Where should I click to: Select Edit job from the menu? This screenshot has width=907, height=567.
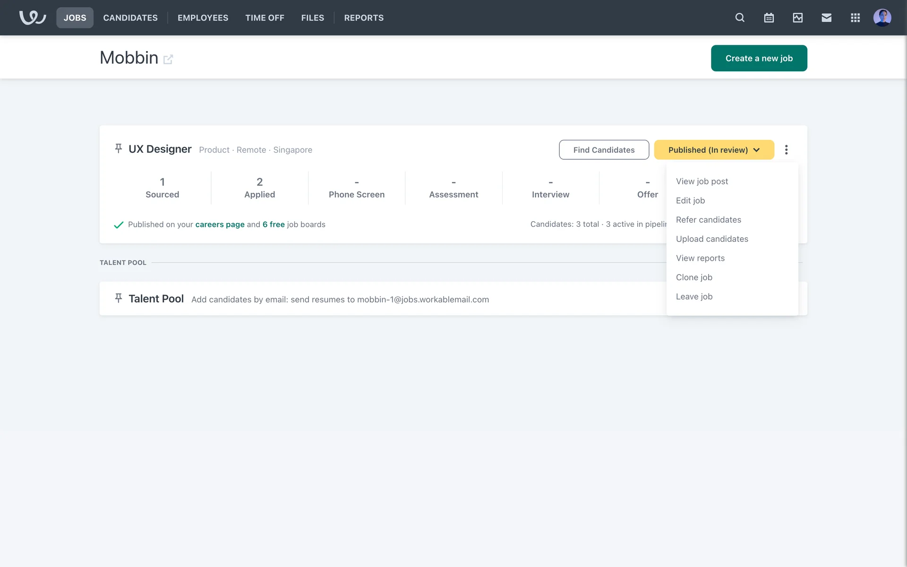click(690, 200)
